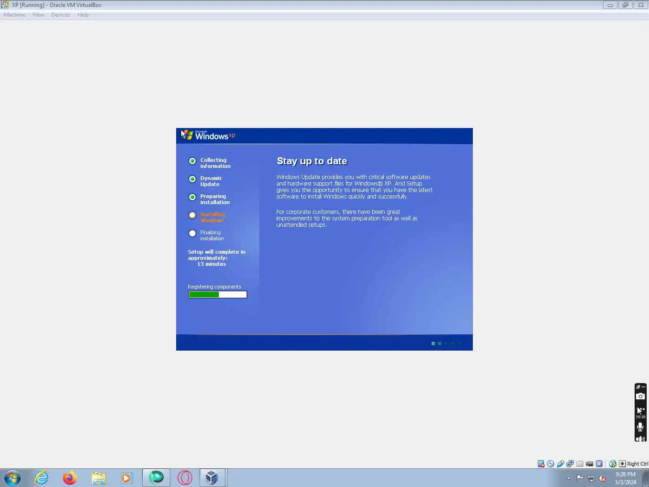Close the VirtualBox XP window
Screen dimensions: 649x487
640,5
